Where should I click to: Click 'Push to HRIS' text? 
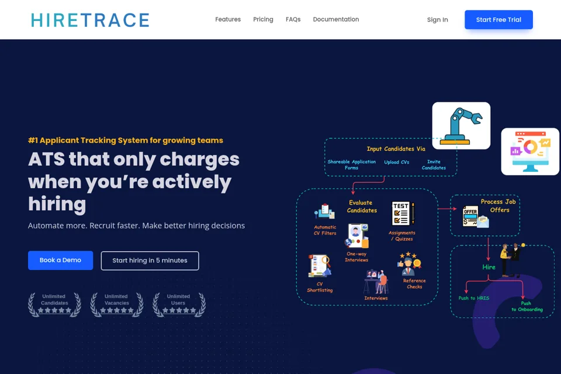tap(474, 298)
